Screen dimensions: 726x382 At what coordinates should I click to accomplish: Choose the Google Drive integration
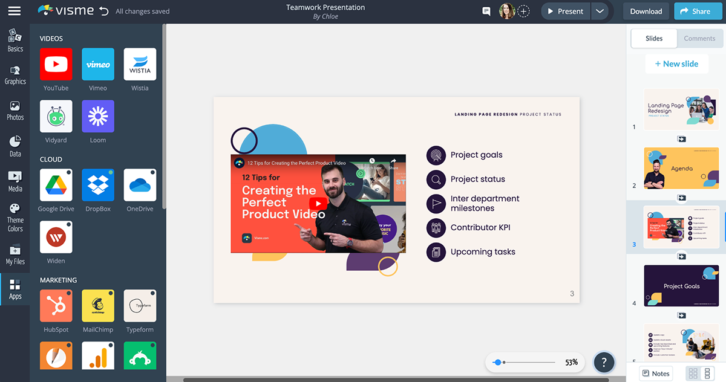click(56, 185)
